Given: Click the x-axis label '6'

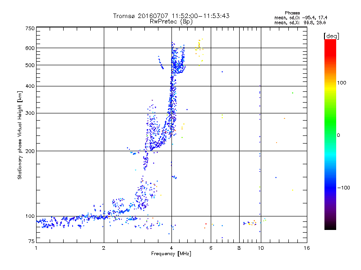Looking at the screenshot, I should click(x=211, y=248).
